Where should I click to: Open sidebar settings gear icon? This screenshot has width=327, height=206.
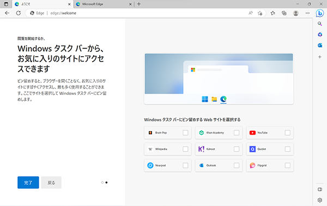pyautogui.click(x=320, y=200)
